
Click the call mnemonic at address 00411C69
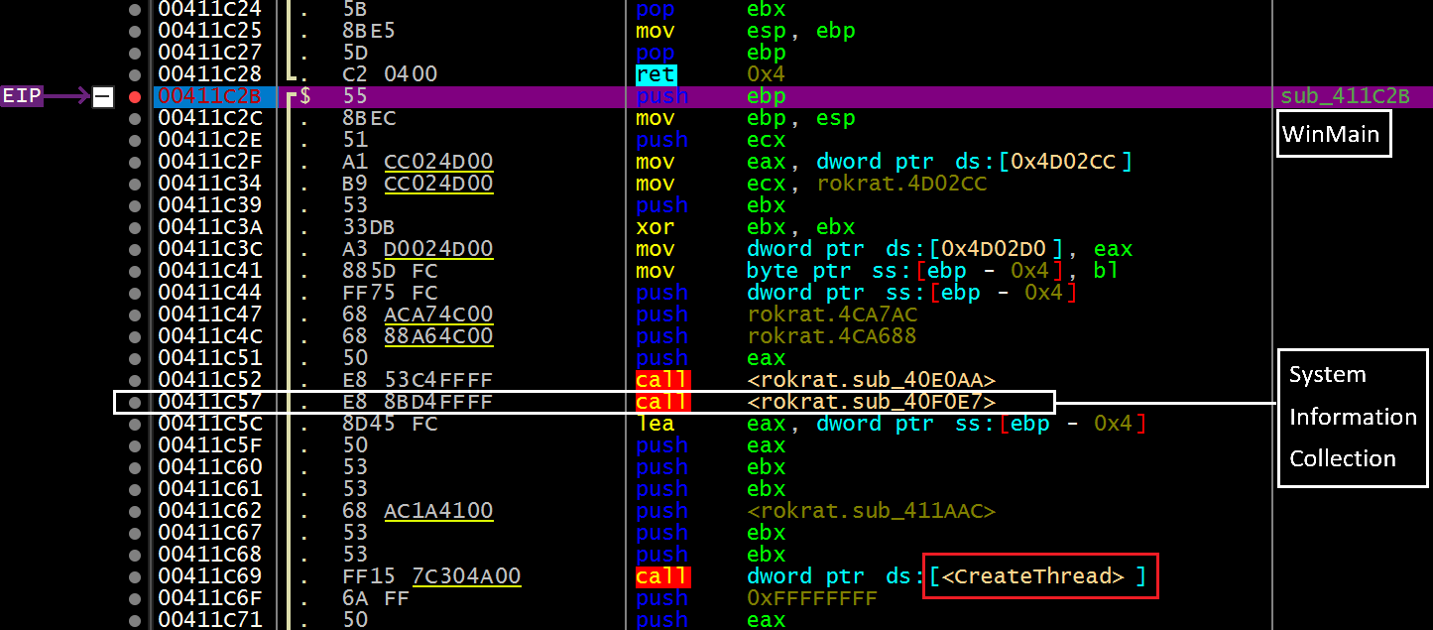pos(662,576)
